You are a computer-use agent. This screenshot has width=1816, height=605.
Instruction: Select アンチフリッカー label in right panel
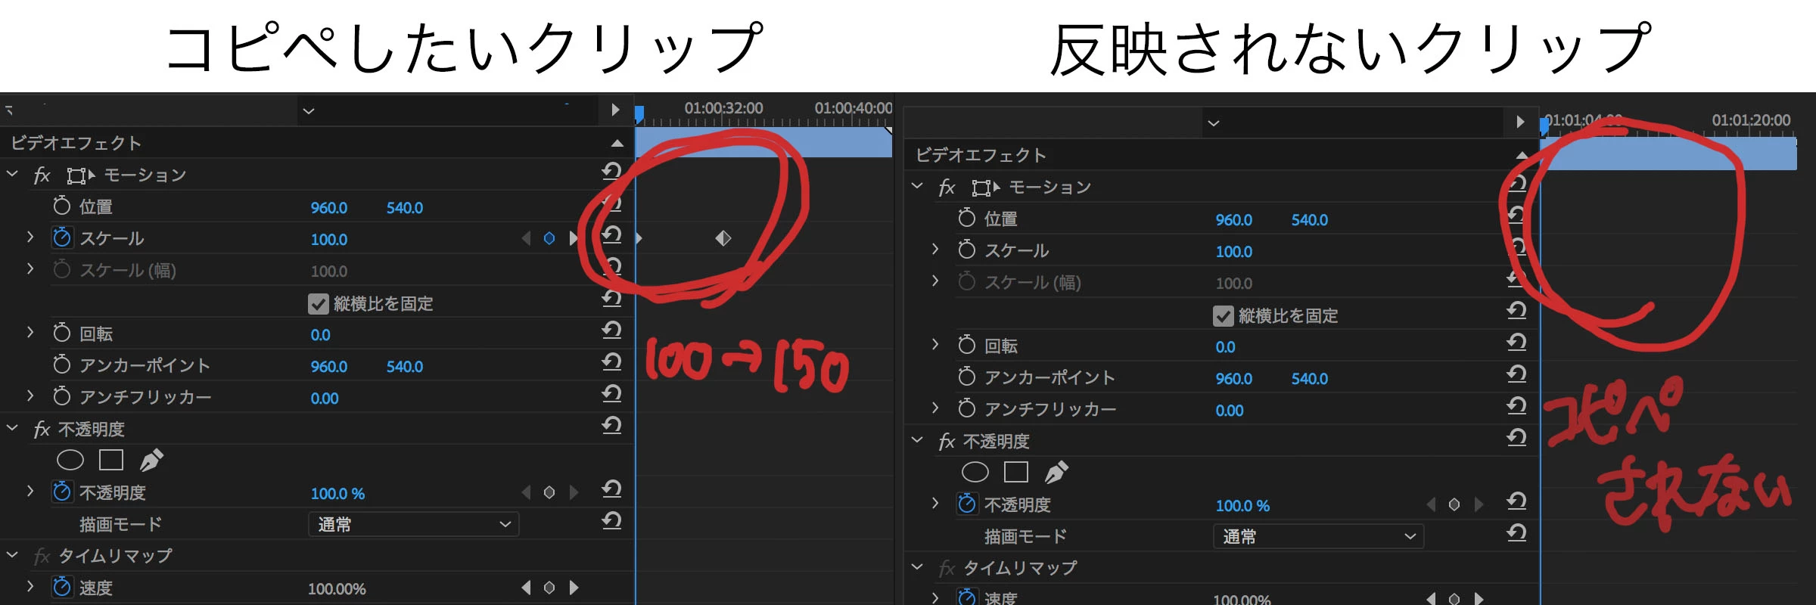1050,409
